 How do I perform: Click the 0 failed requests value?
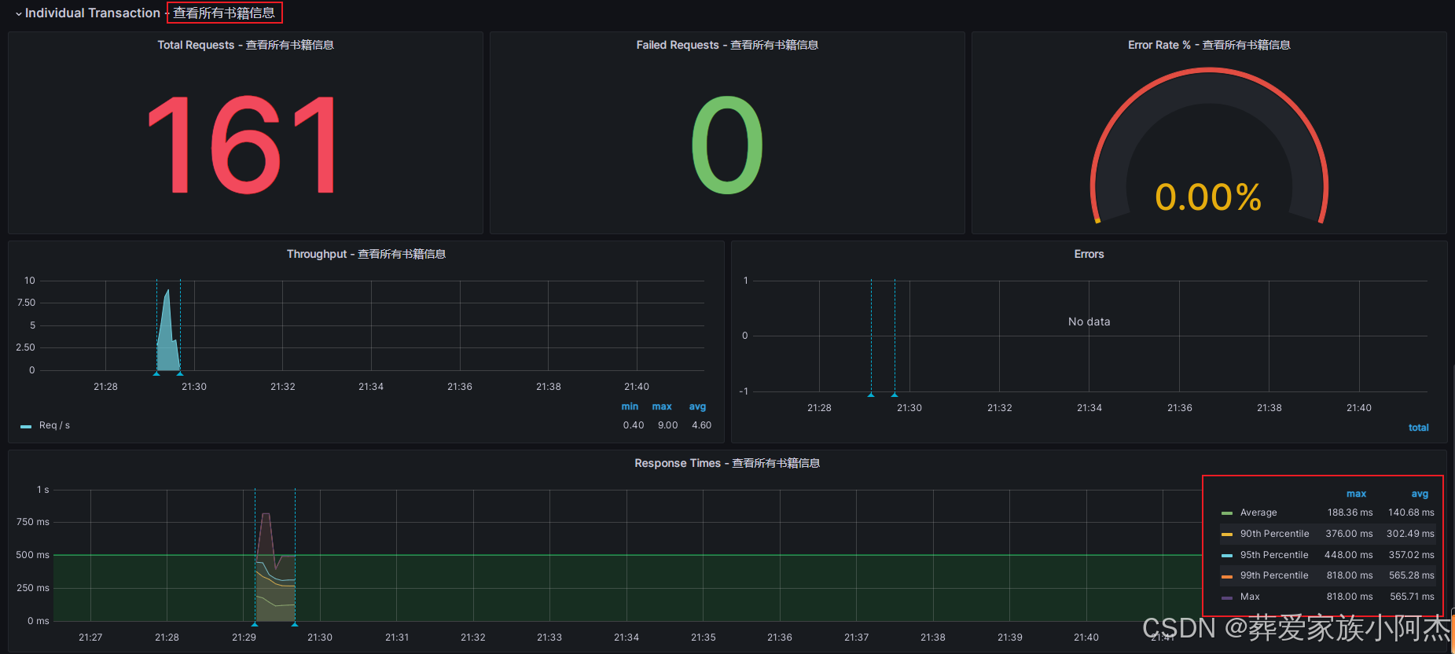[727, 145]
